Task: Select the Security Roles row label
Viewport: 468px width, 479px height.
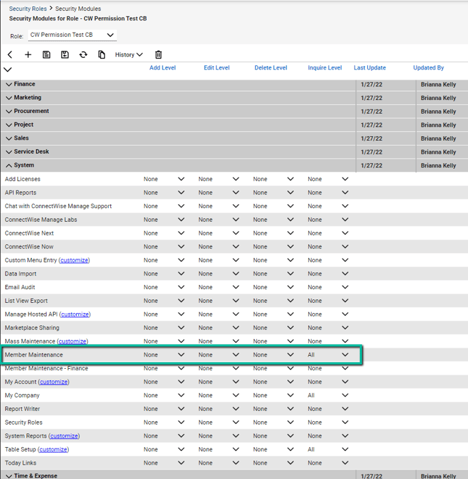Action: (24, 422)
